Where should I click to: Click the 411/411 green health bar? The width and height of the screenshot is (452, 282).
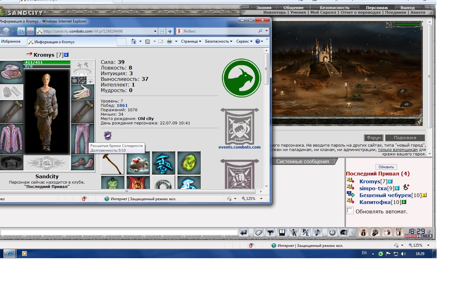click(x=47, y=62)
